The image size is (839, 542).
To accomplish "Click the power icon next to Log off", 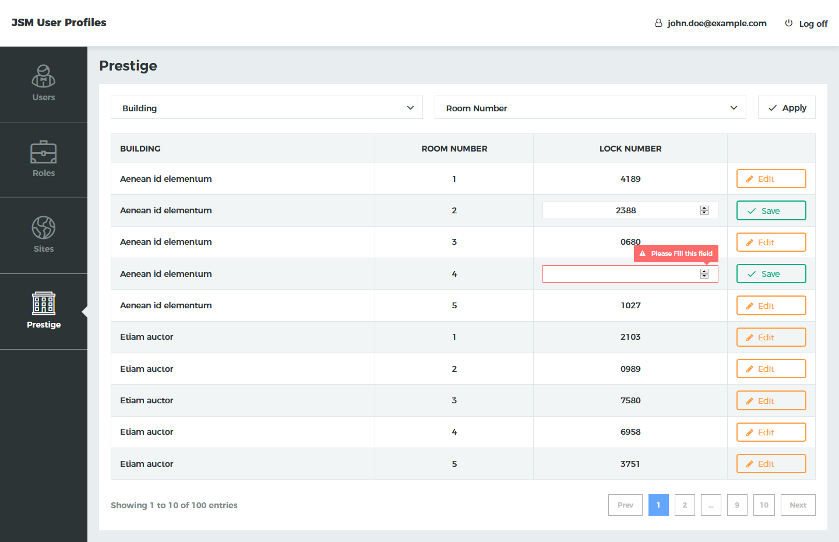I will pos(789,23).
